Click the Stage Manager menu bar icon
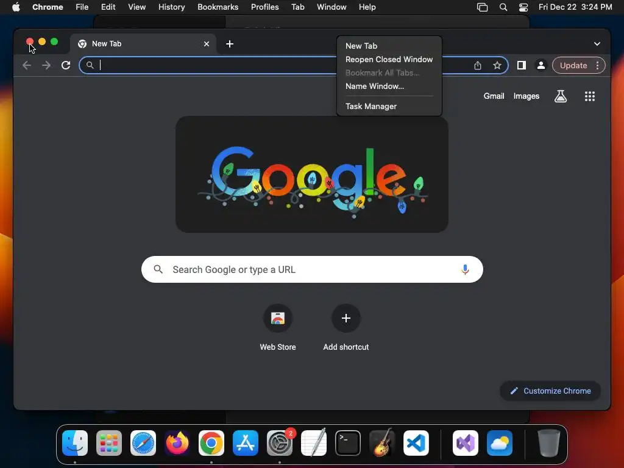Image resolution: width=624 pixels, height=468 pixels. (483, 7)
